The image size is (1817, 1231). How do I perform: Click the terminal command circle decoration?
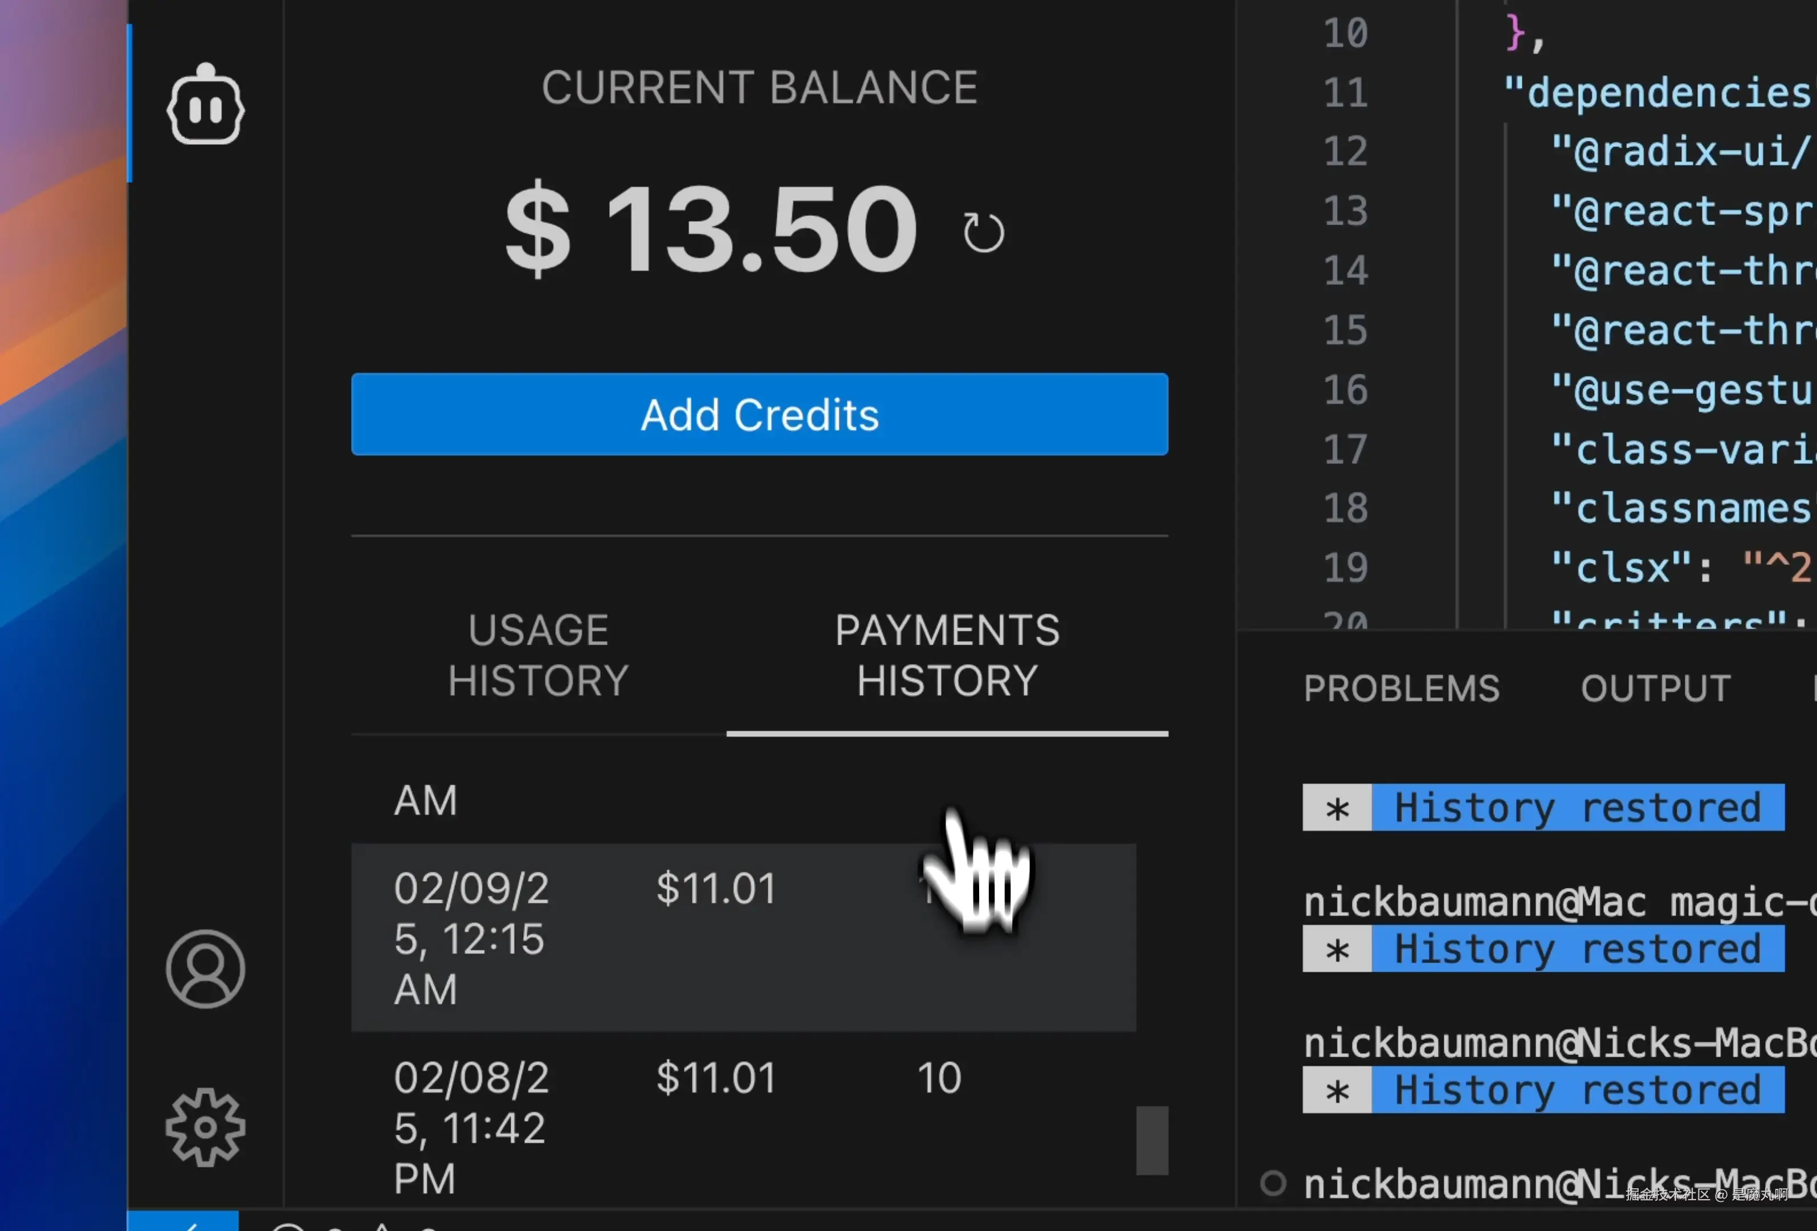(1273, 1183)
